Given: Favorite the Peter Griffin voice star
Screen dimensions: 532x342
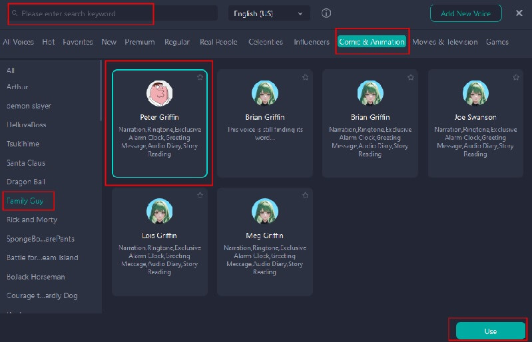Looking at the screenshot, I should 200,77.
